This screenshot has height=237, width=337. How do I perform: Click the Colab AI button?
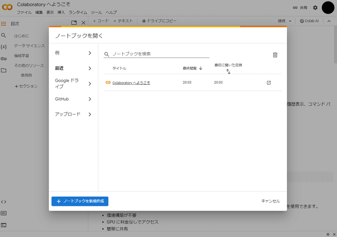309,21
